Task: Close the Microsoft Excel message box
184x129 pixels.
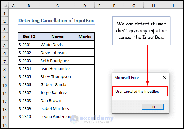Action: pos(164,77)
